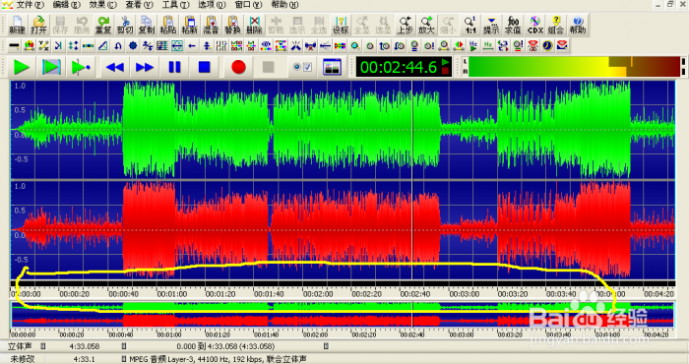Open the 文件(F) File menu
Screen dimensions: 689x364
pyautogui.click(x=31, y=5)
